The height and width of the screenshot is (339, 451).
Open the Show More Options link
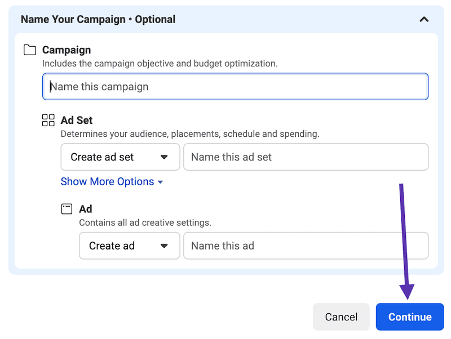click(x=107, y=181)
